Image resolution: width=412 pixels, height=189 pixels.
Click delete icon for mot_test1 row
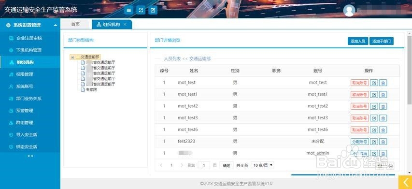click(x=383, y=95)
